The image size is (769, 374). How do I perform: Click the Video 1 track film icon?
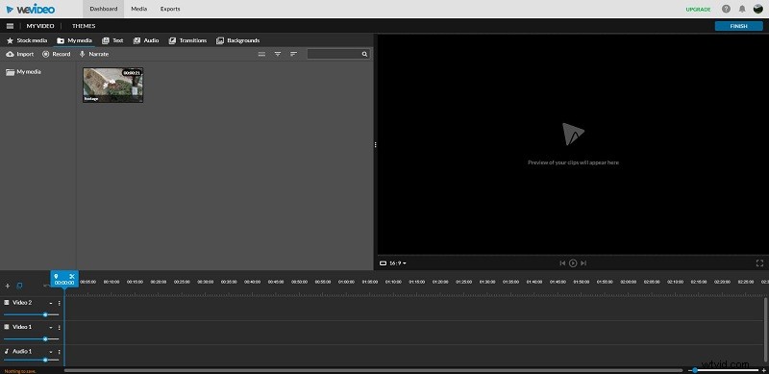coord(7,327)
